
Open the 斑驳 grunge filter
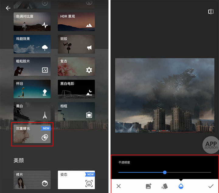[76, 44]
